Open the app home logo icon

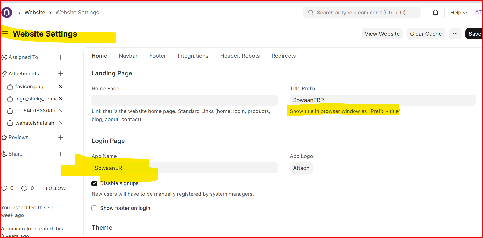tap(7, 13)
